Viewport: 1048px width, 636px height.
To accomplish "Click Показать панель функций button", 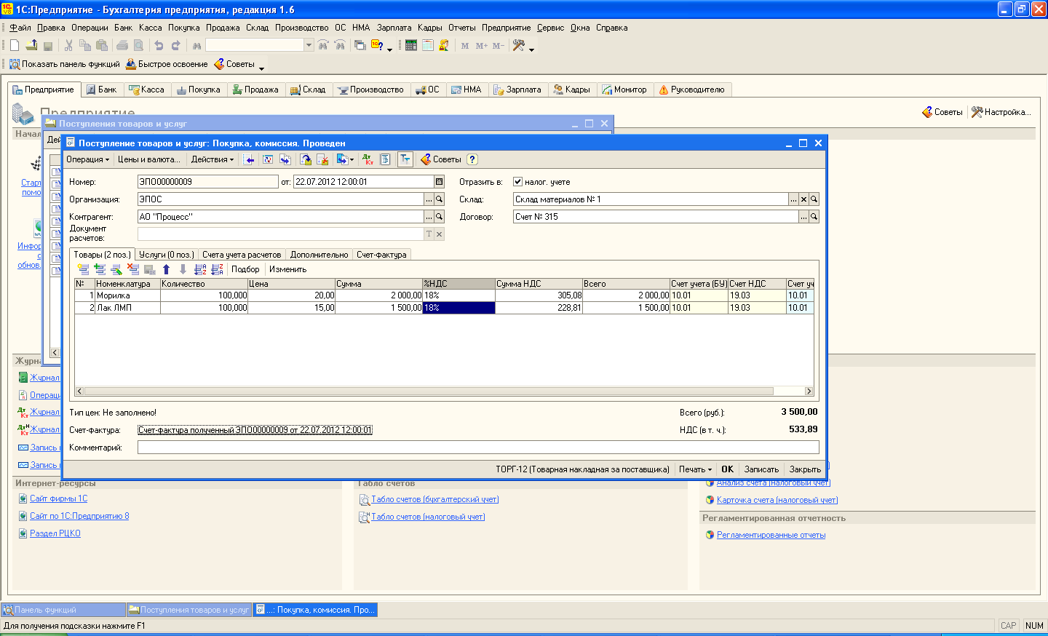I will click(64, 64).
